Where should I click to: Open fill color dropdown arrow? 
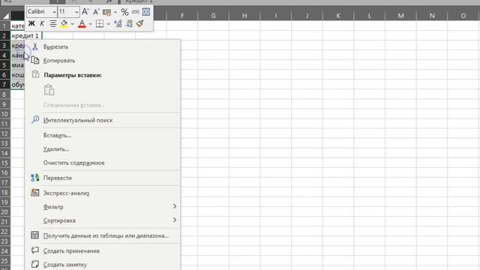coord(73,24)
